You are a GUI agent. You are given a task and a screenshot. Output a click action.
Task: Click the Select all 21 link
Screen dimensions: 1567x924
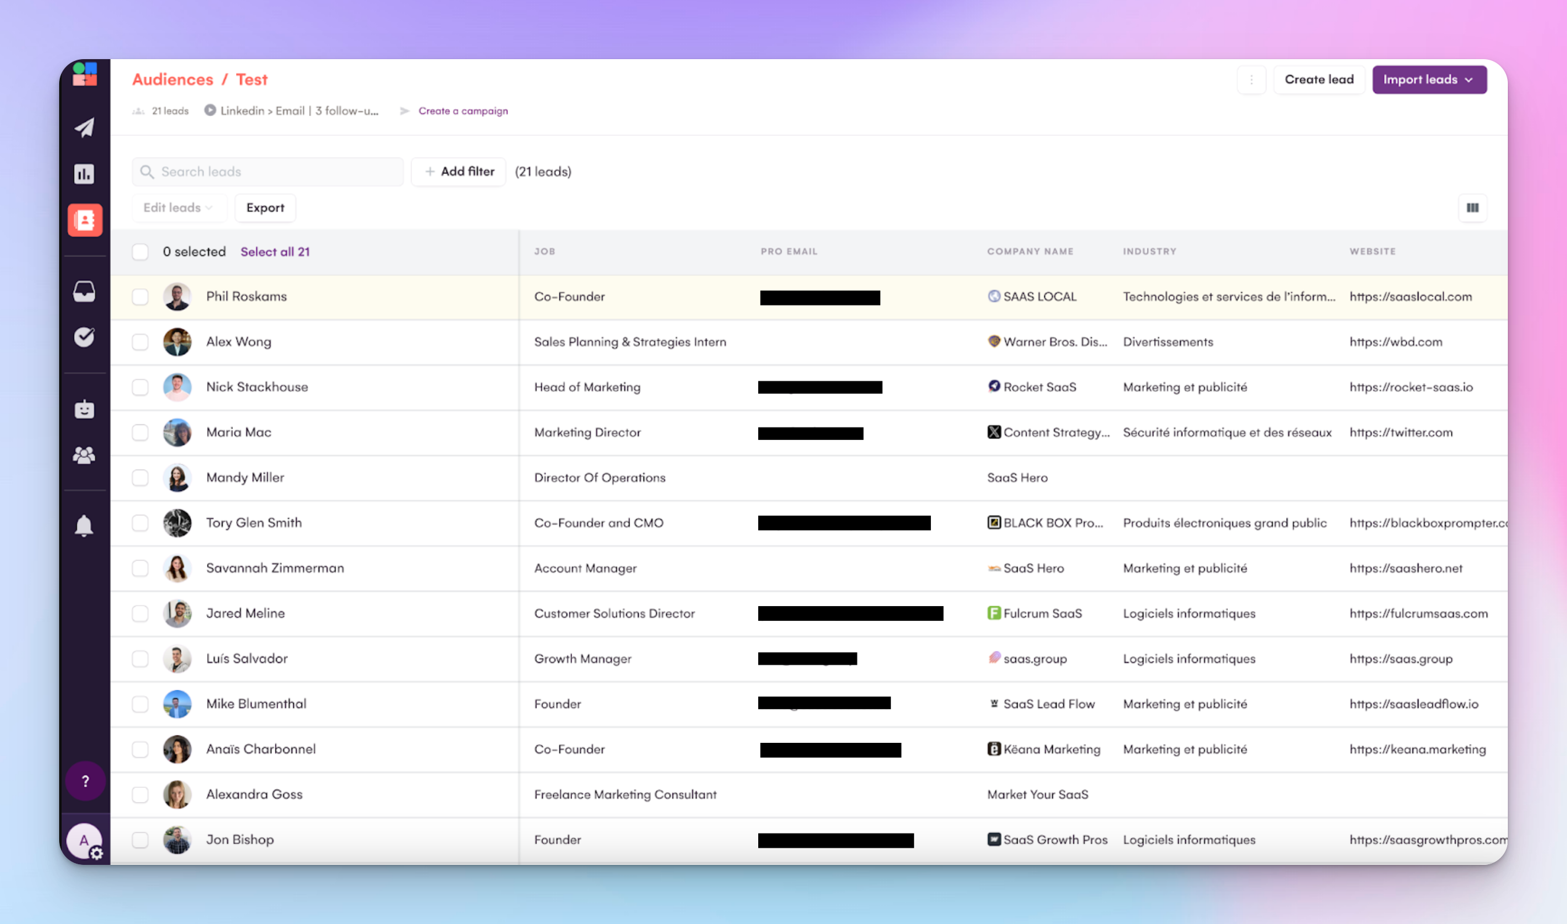[275, 251]
